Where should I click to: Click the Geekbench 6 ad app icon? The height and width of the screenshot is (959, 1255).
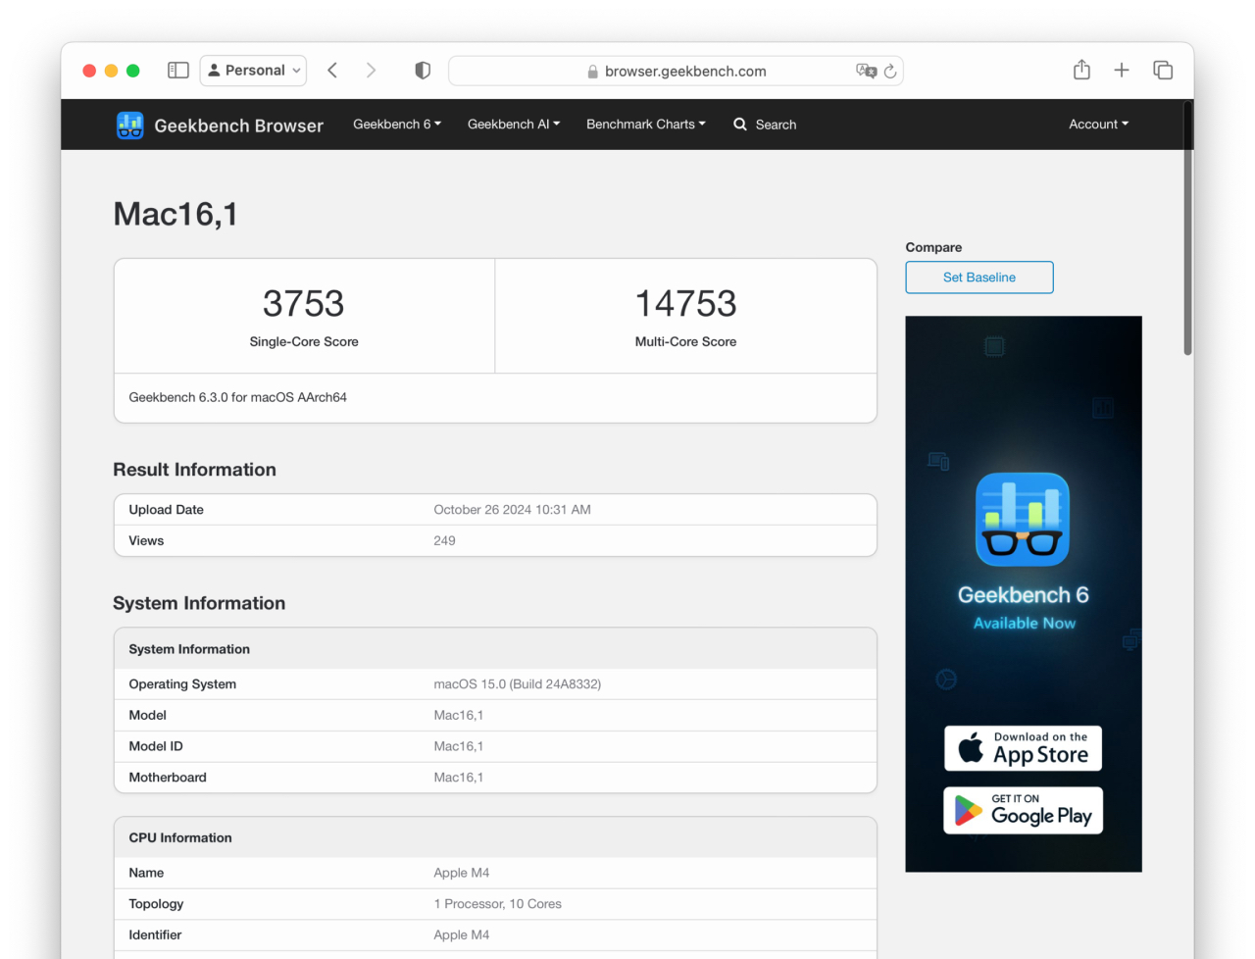pyautogui.click(x=1023, y=520)
